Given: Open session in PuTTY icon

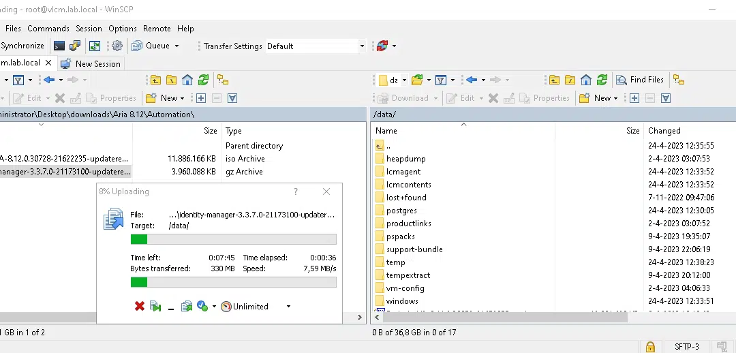Looking at the screenshot, I should pos(75,46).
